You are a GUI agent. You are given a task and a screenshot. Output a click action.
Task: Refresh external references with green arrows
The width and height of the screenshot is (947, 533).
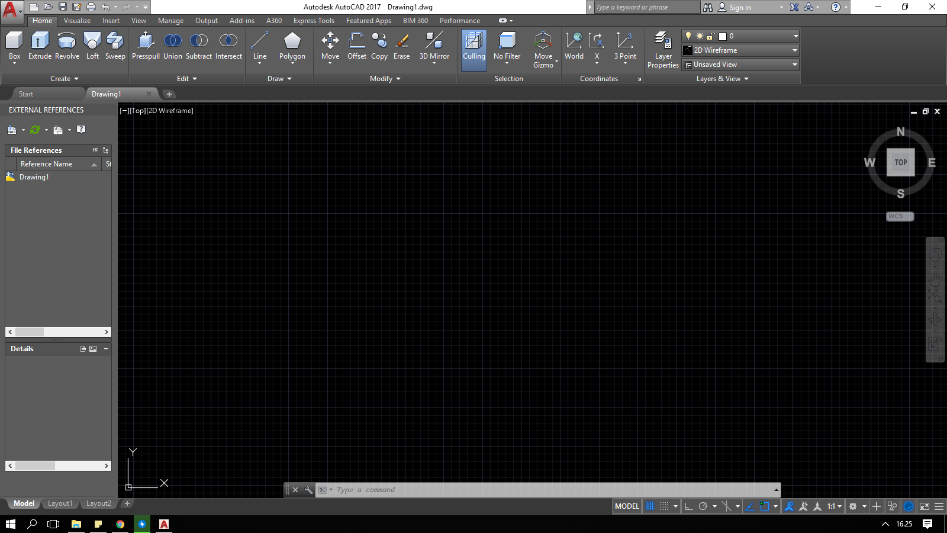(x=35, y=130)
